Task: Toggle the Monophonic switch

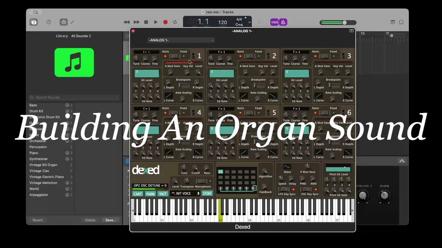Action: point(201,181)
